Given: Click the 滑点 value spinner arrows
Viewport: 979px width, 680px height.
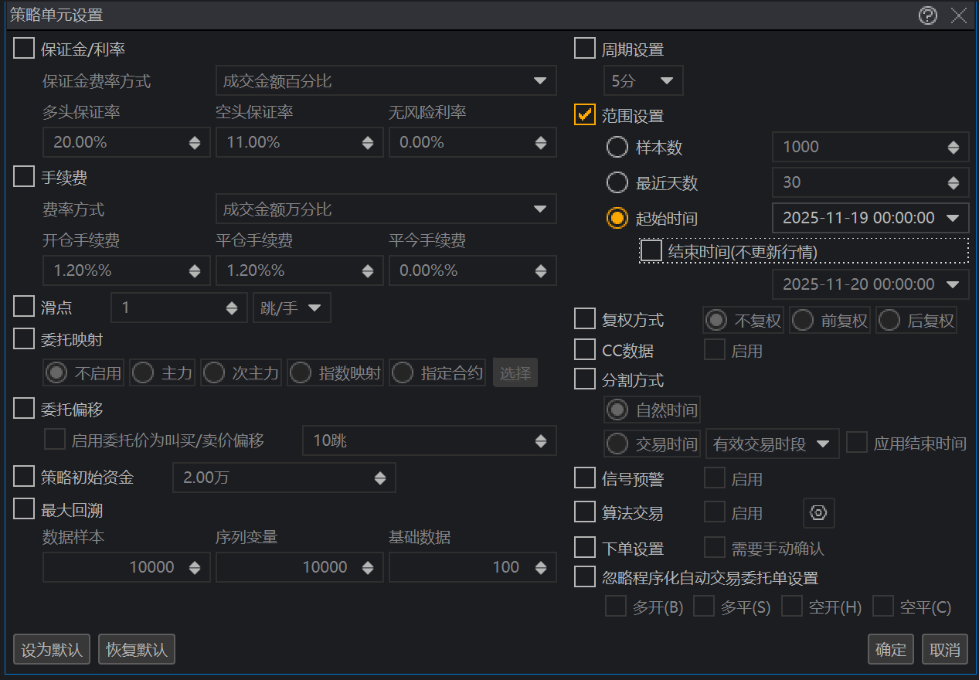Looking at the screenshot, I should tap(232, 308).
